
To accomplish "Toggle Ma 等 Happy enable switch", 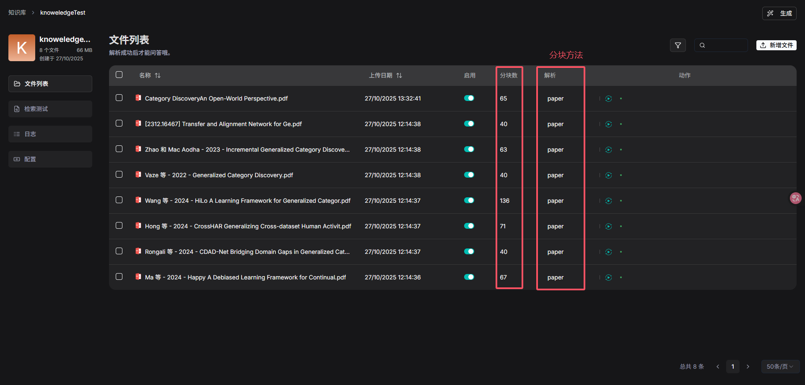I will coord(469,277).
